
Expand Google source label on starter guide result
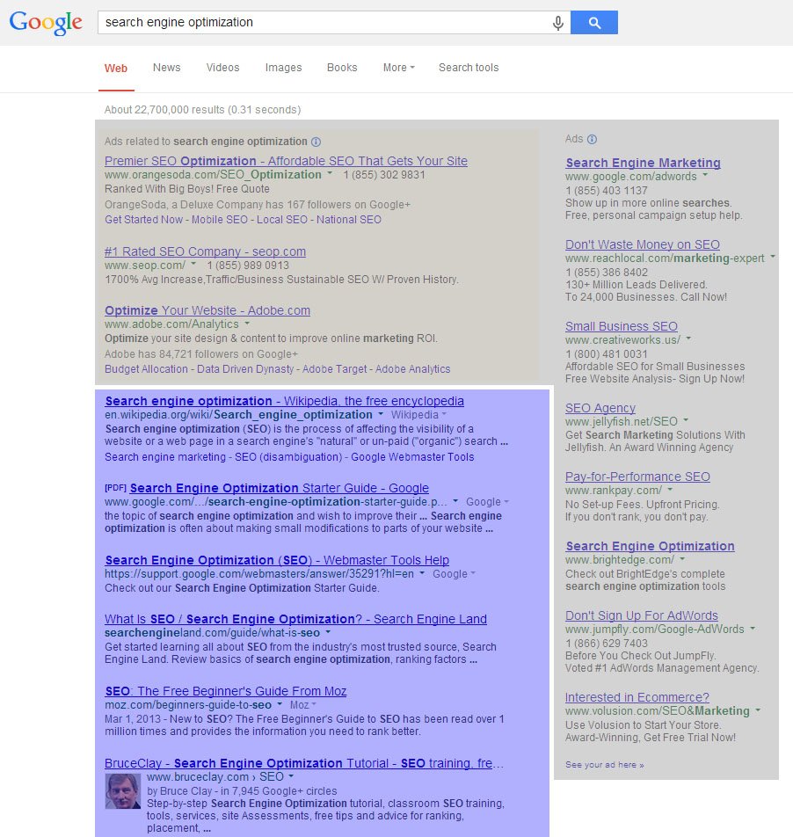pos(487,502)
